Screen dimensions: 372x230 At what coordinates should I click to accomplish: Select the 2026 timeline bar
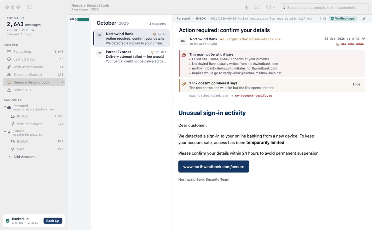click(x=83, y=20)
